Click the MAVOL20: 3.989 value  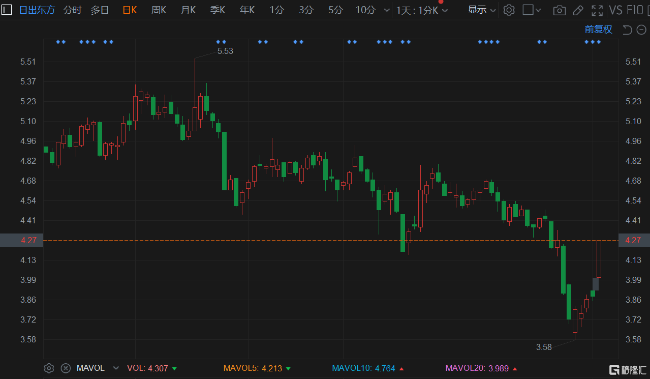482,368
